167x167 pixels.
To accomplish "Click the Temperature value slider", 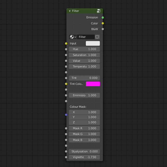I will point(84,66).
